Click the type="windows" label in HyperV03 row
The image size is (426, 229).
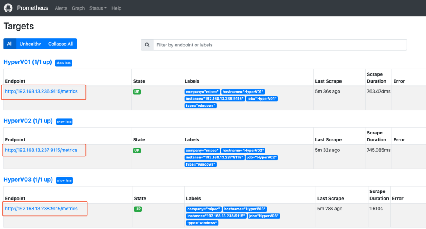click(202, 223)
